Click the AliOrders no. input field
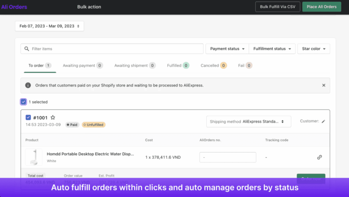Image resolution: width=349 pixels, height=197 pixels. pyautogui.click(x=228, y=157)
